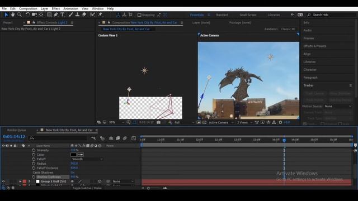Open the Effect menu
Screen dimensions: 358x201
(55, 9)
